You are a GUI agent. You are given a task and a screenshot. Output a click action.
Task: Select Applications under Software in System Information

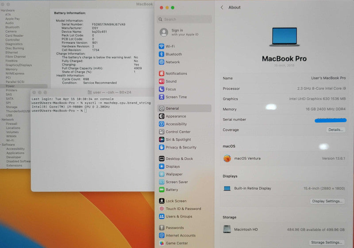[15, 153]
